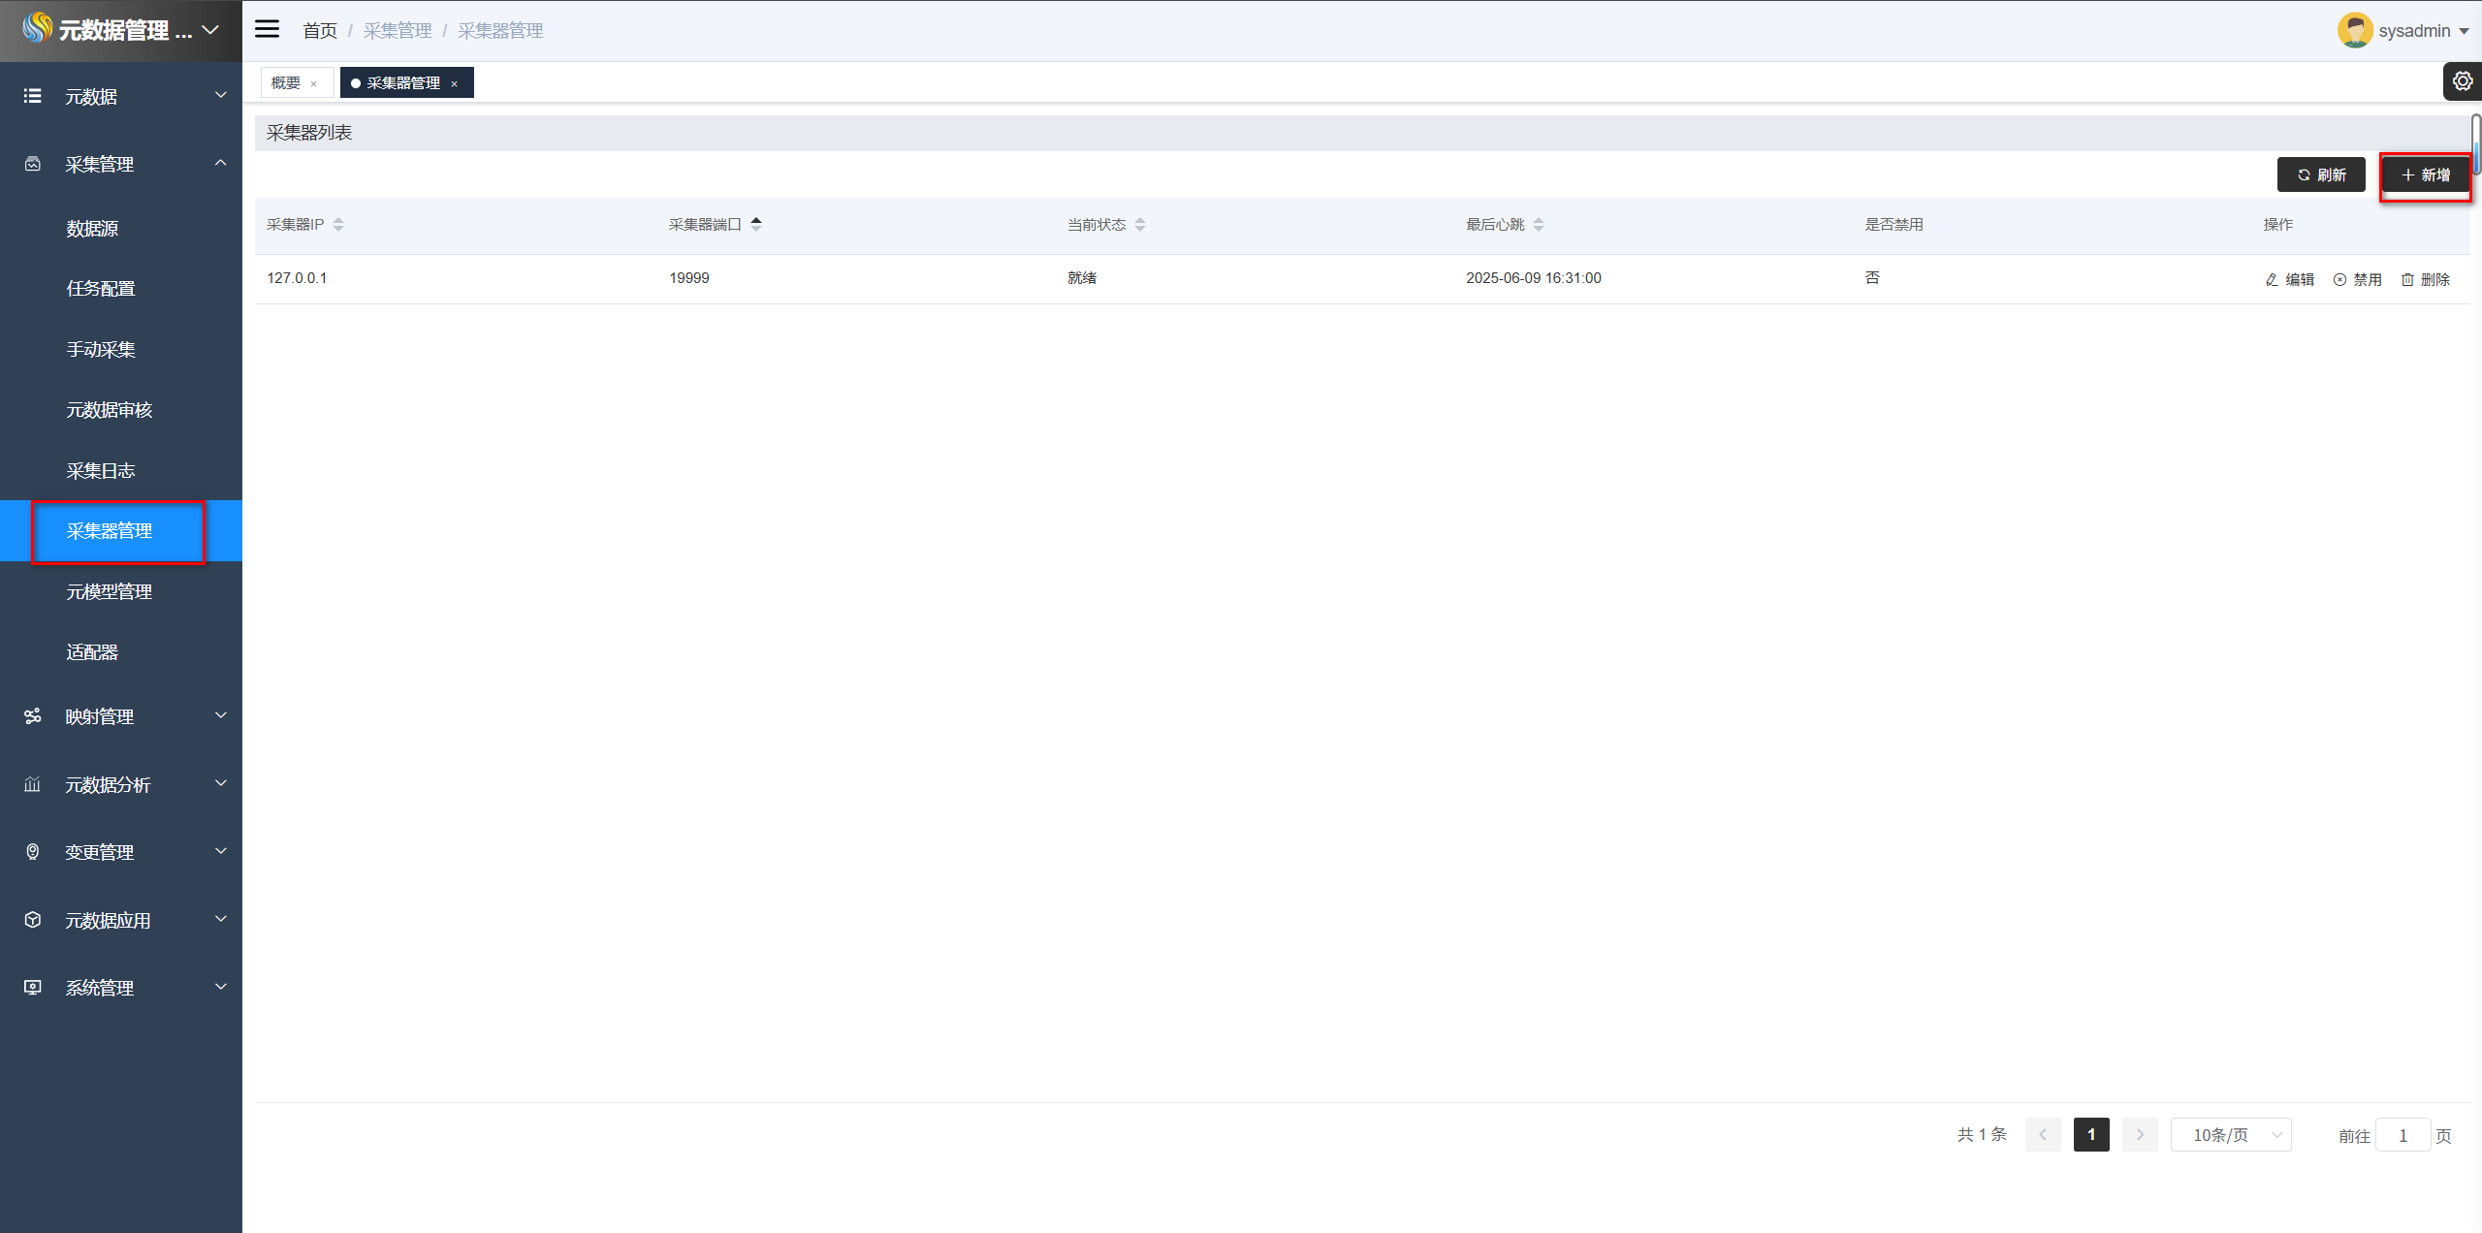Screen dimensions: 2482x1233
Task: Open 数据源 in sidebar
Action: point(92,229)
